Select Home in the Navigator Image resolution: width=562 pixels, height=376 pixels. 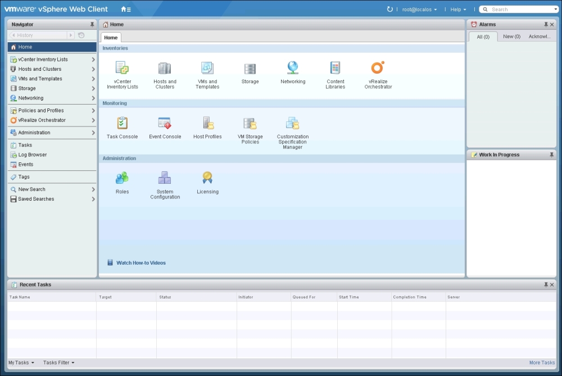52,47
